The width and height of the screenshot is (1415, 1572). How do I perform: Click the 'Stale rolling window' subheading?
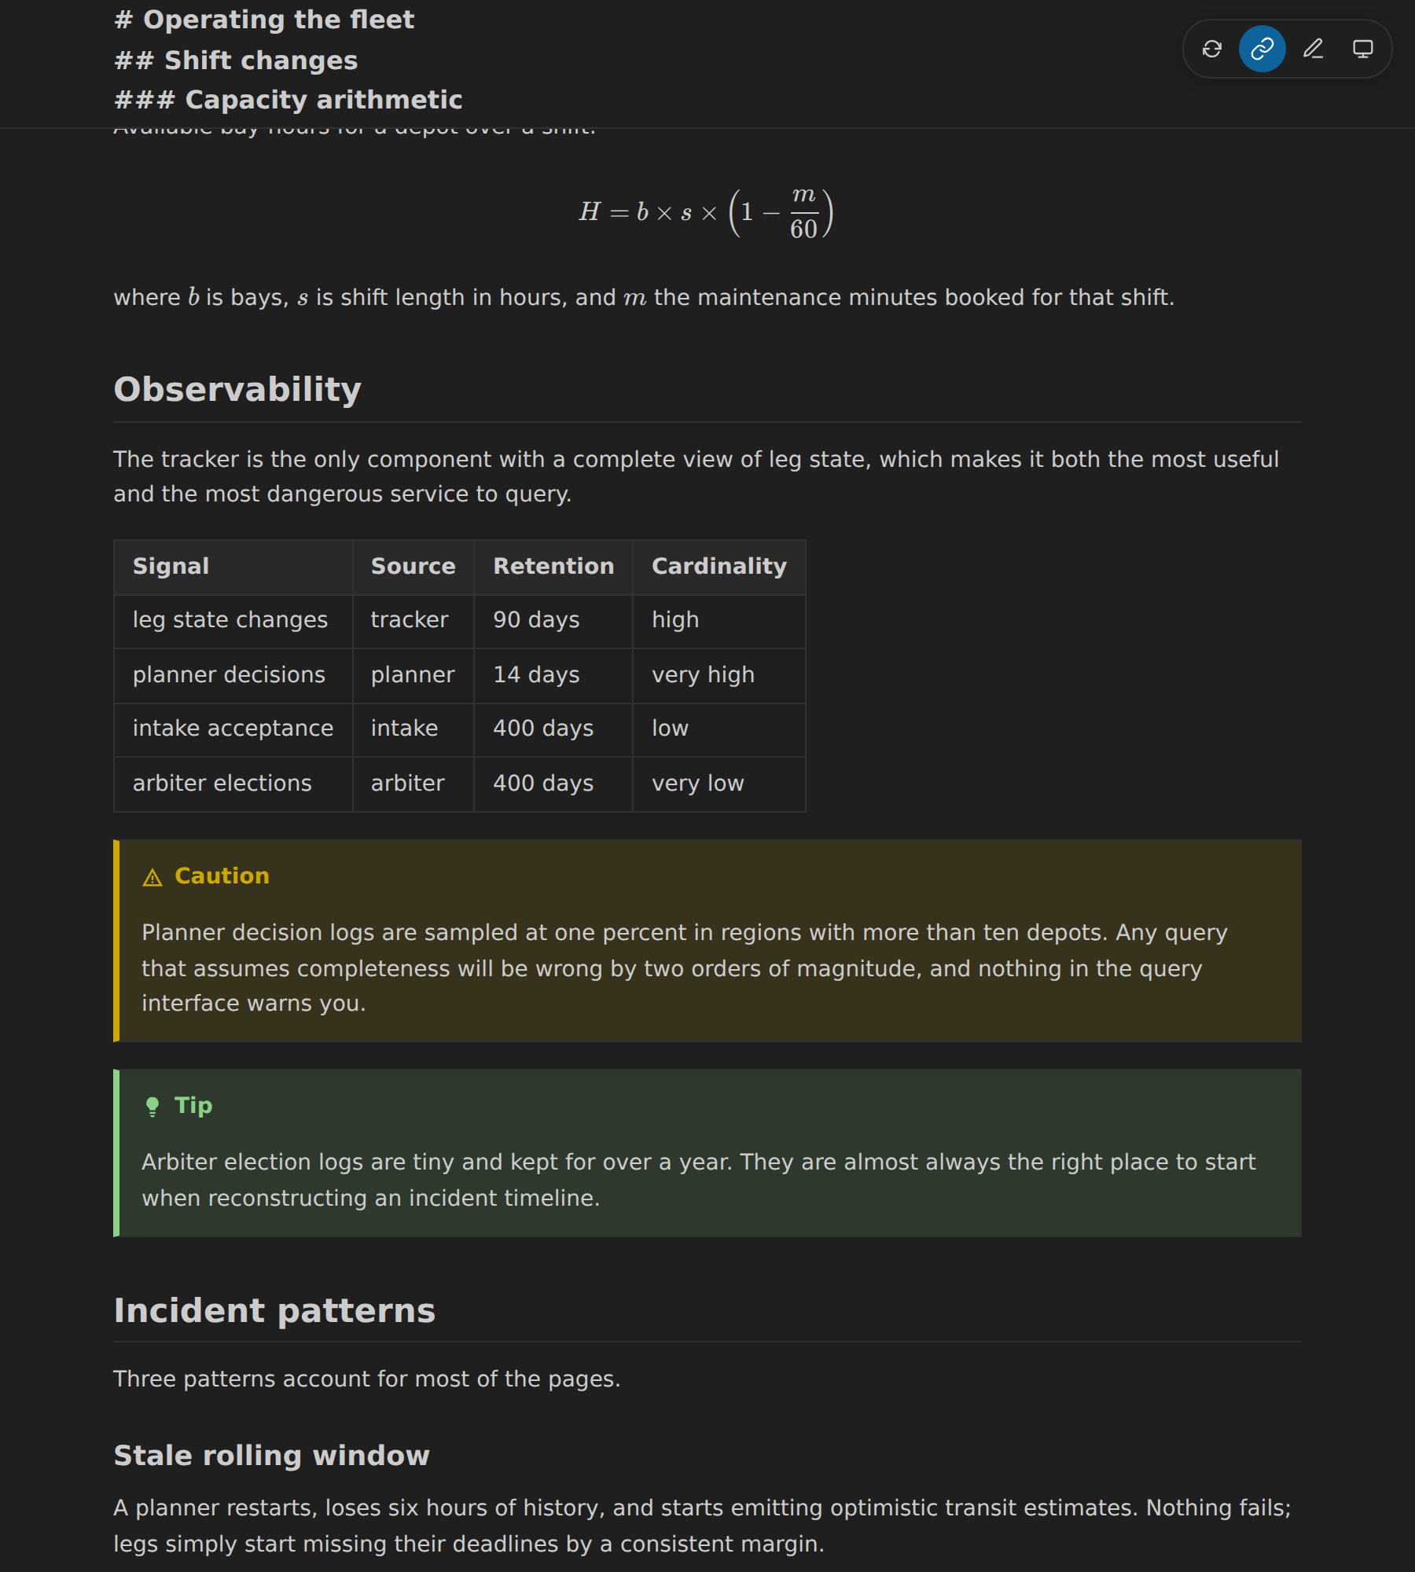(x=272, y=1456)
